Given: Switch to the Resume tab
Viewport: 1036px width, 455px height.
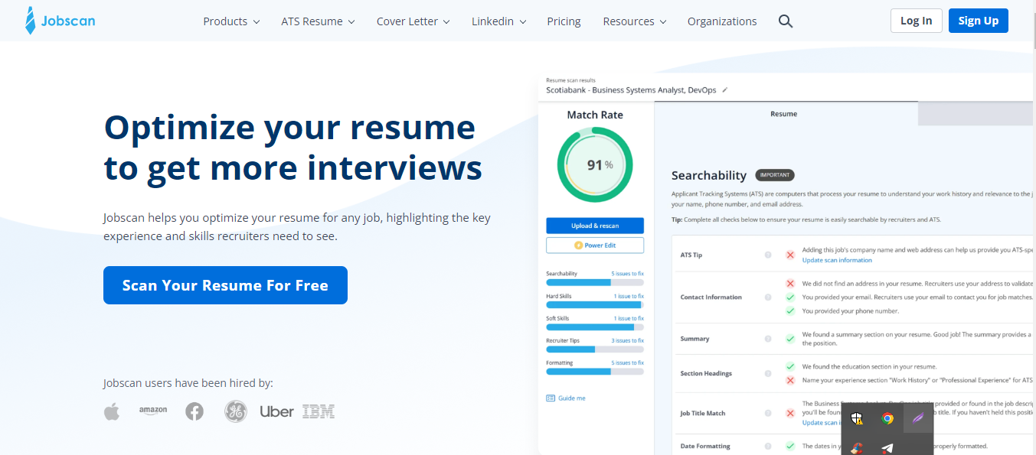Looking at the screenshot, I should click(783, 114).
